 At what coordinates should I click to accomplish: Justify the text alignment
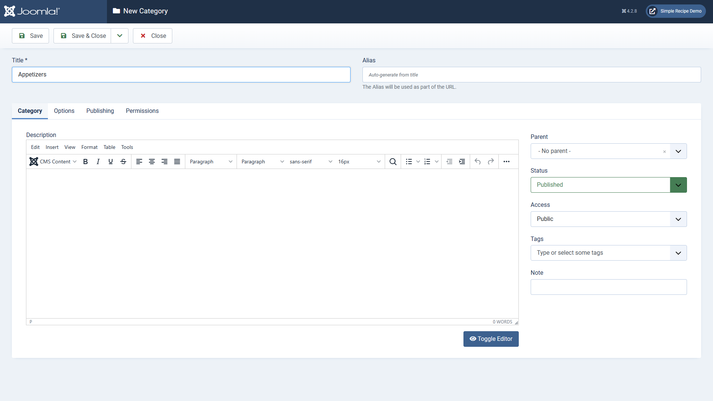(177, 162)
